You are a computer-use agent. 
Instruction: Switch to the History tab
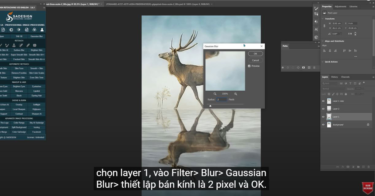pos(334,77)
